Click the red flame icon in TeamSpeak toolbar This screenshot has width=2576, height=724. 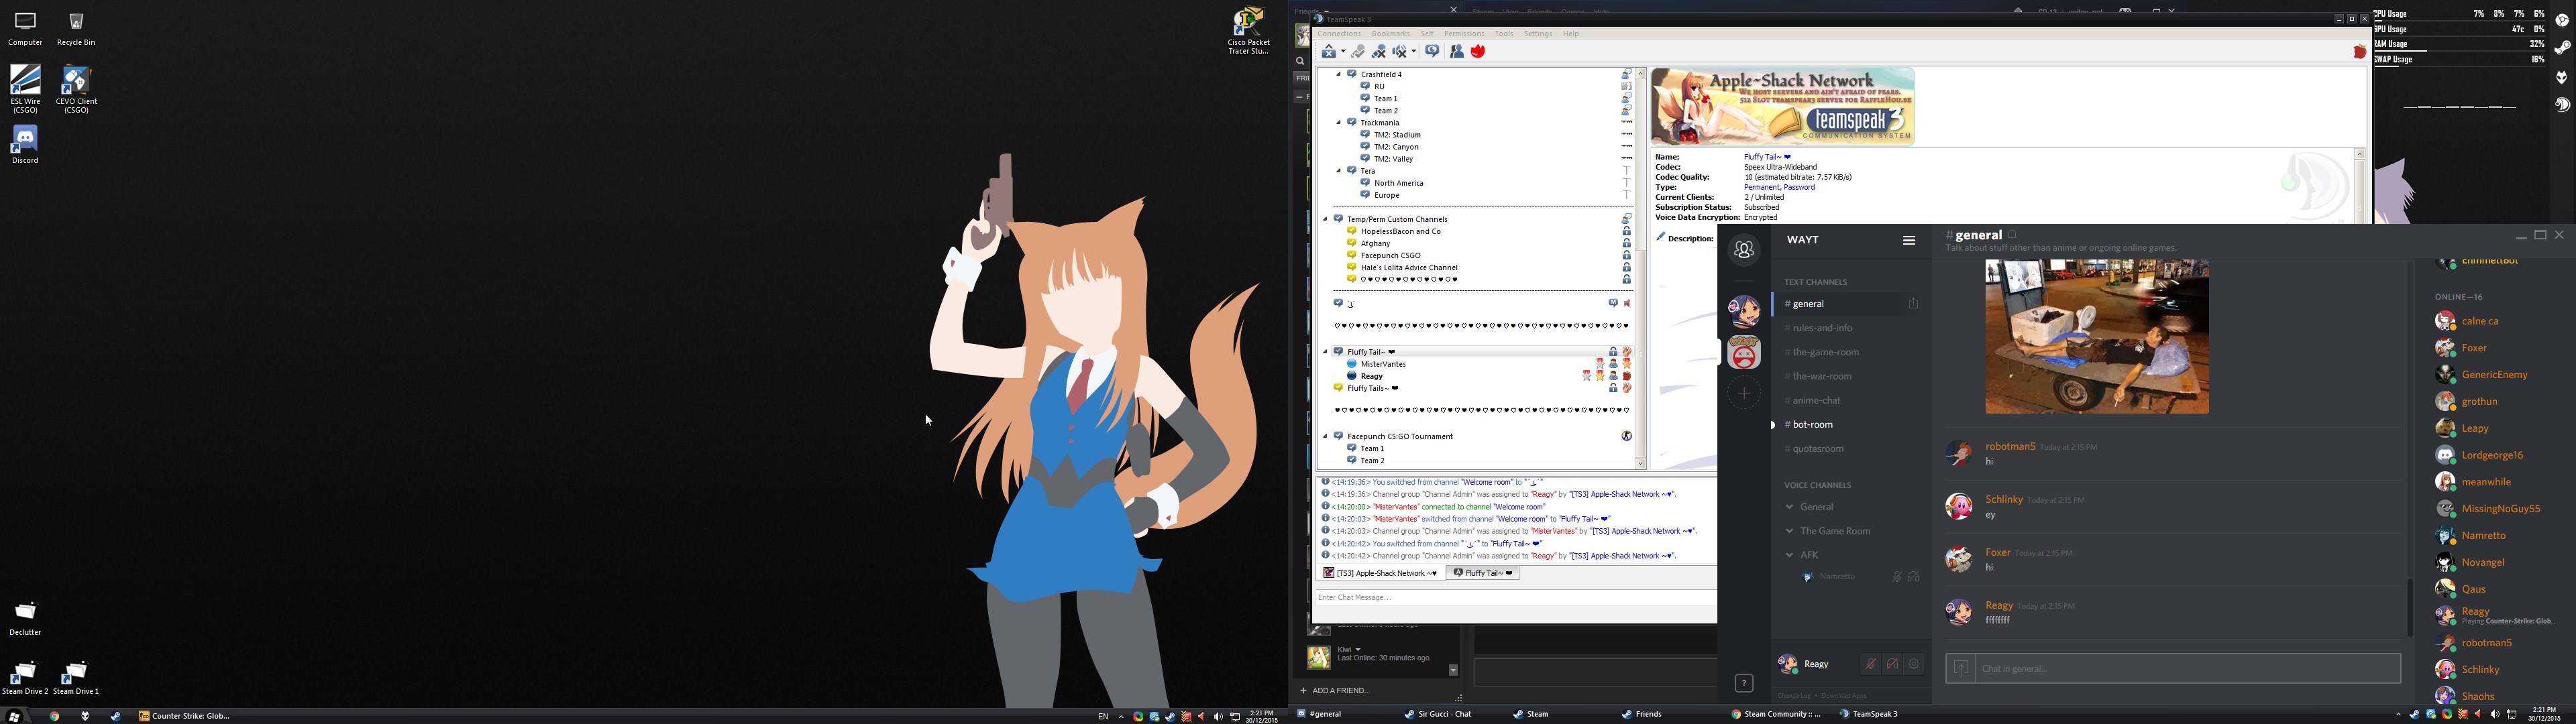point(1478,52)
